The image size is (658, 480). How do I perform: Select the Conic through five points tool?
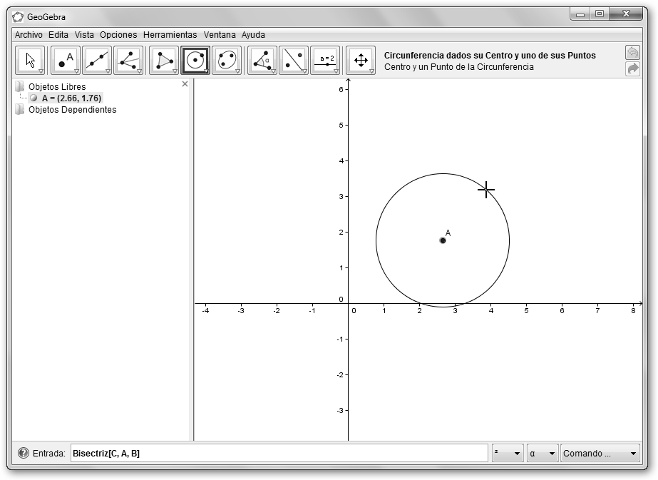coord(227,61)
